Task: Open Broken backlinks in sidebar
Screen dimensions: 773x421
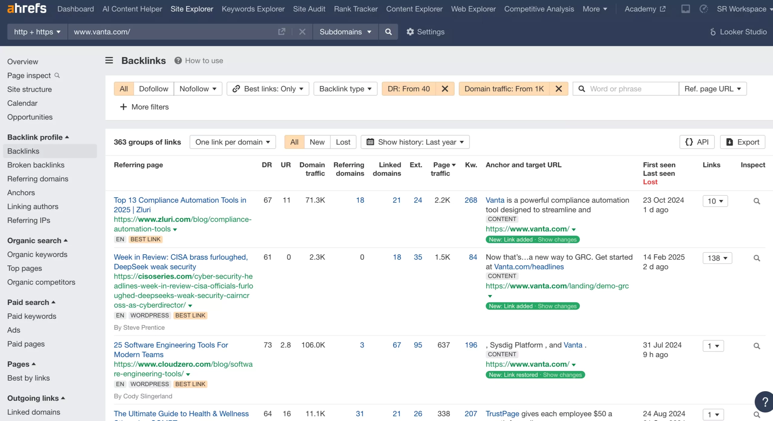Action: (36, 165)
